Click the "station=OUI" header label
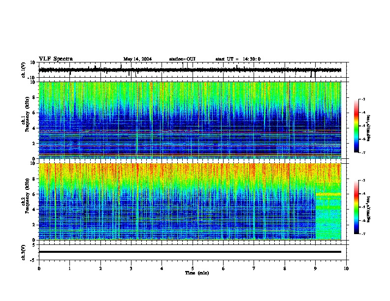 click(x=182, y=59)
